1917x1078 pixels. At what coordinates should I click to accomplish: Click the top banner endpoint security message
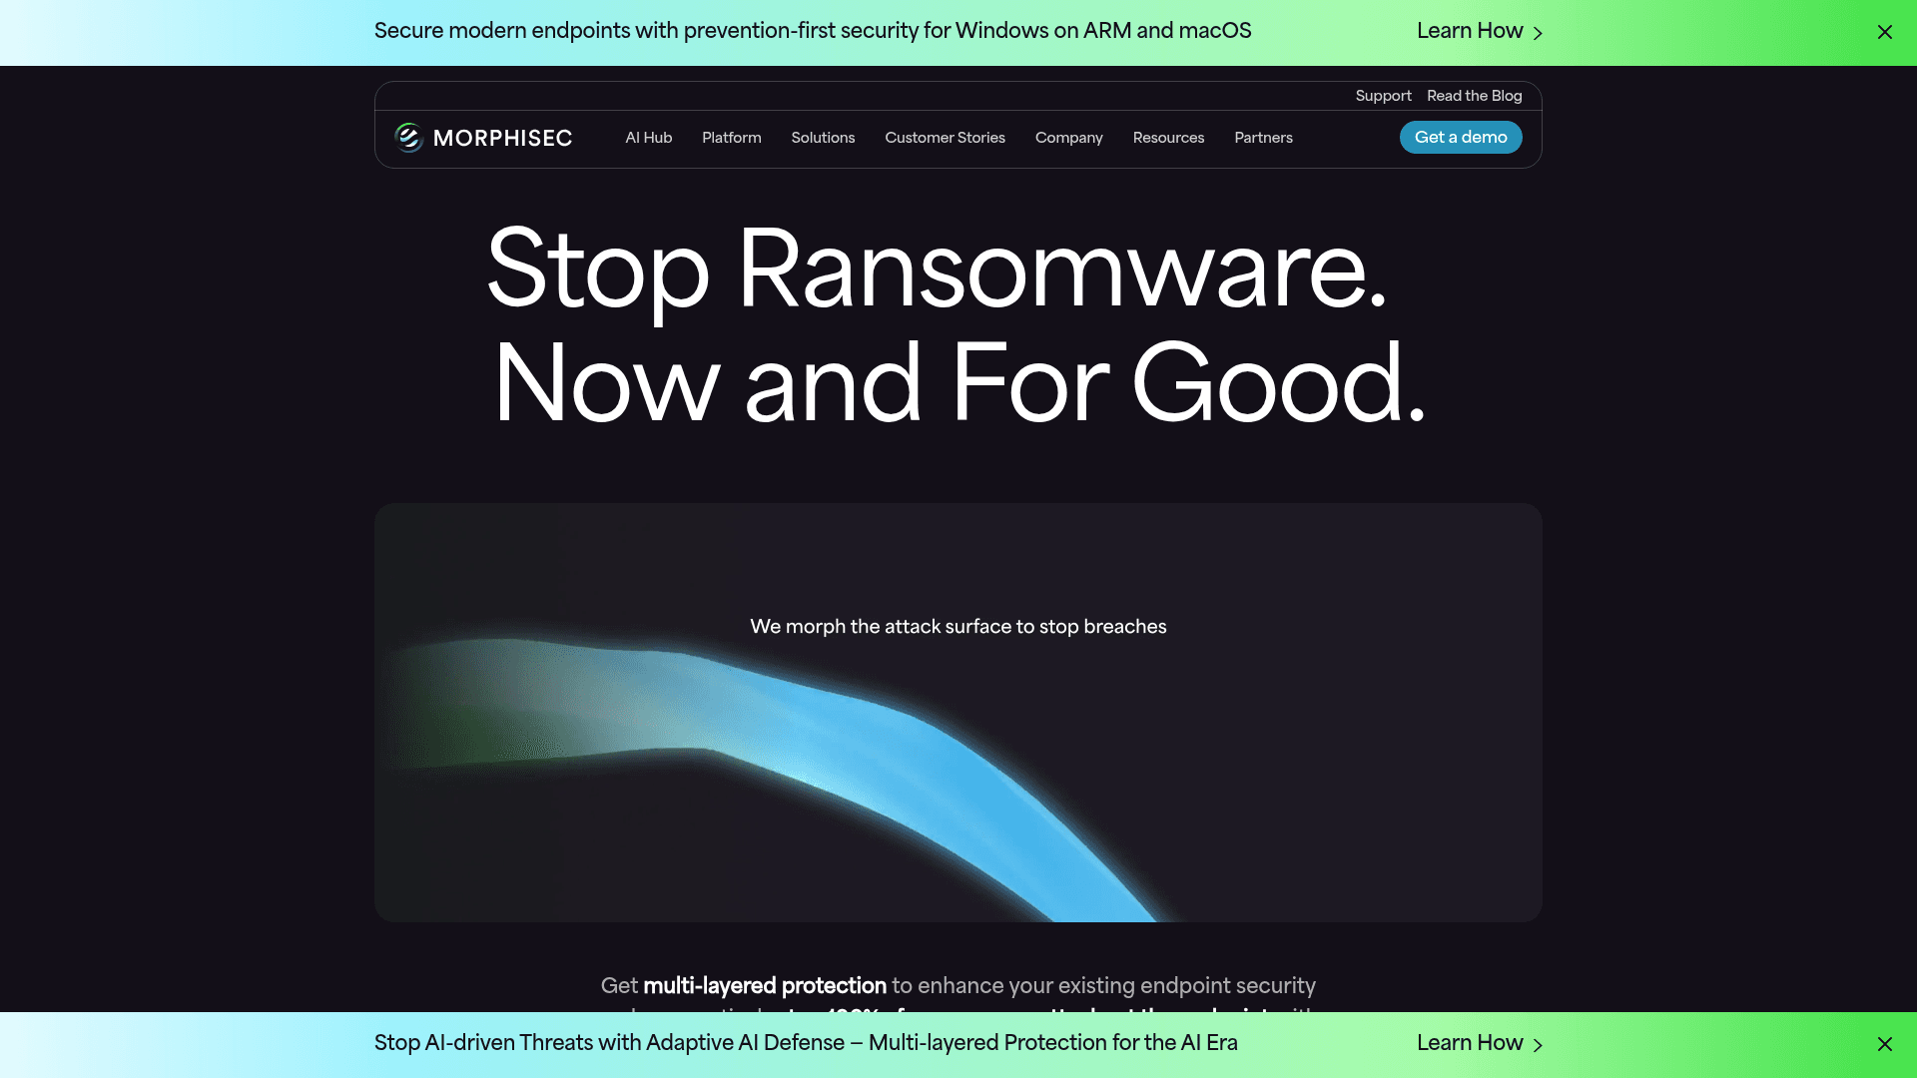813,31
